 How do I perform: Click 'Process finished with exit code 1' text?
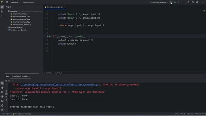[x=32, y=107]
